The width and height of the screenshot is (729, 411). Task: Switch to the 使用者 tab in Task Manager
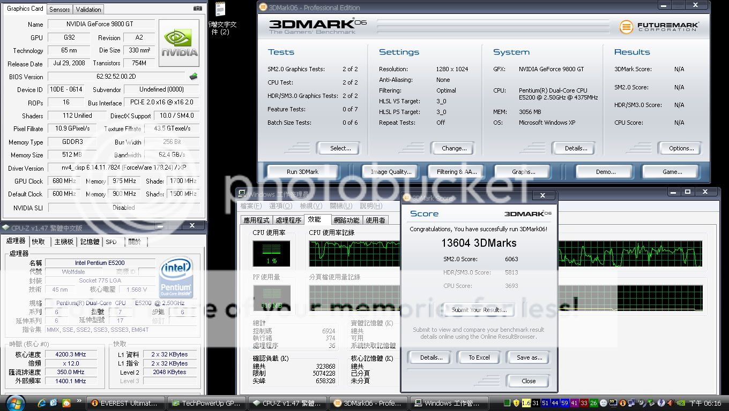375,220
